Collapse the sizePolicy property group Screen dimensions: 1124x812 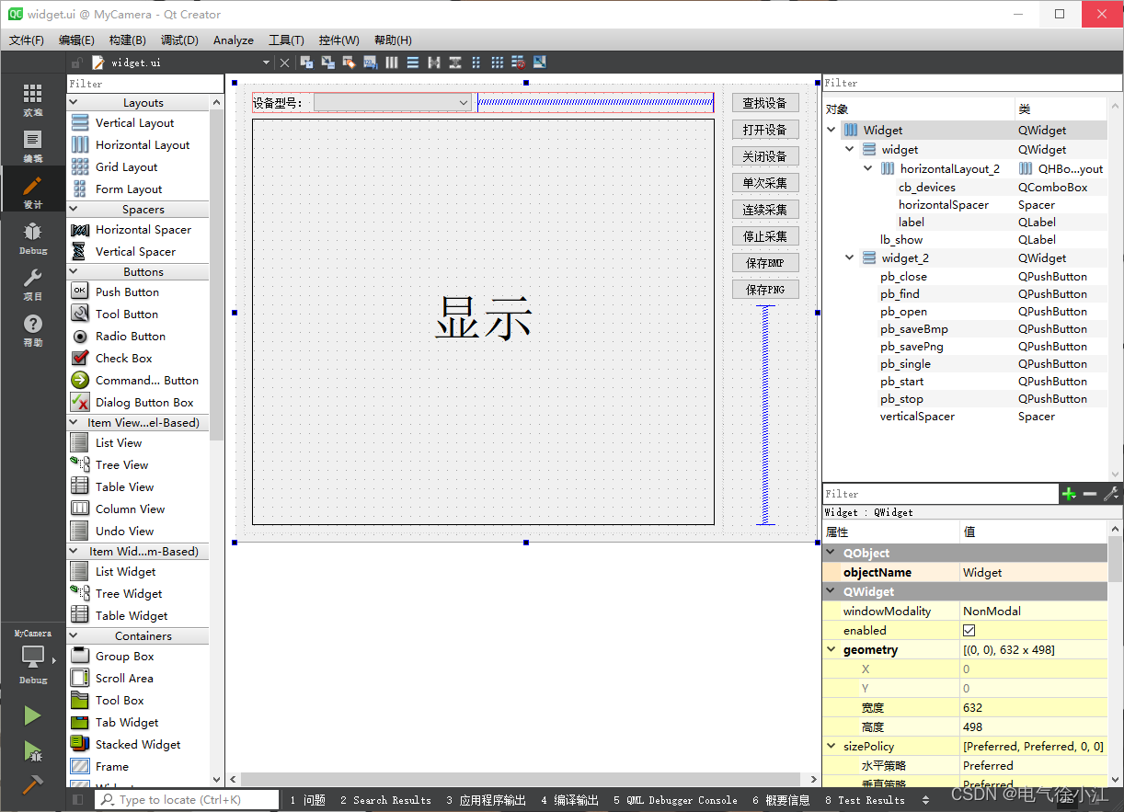[x=832, y=747]
